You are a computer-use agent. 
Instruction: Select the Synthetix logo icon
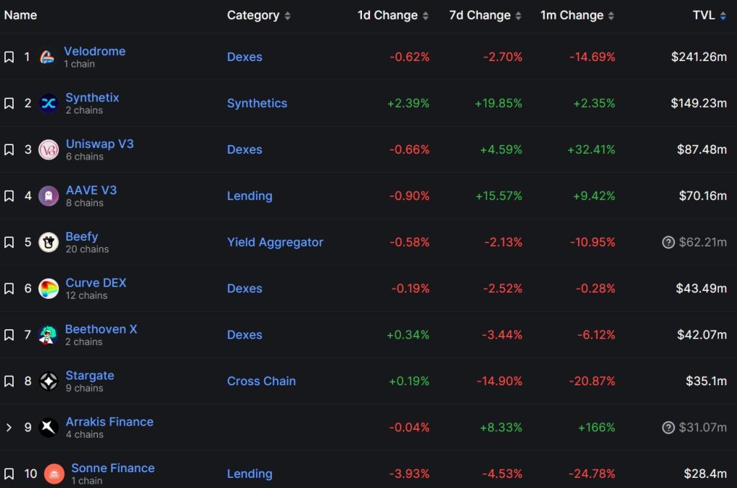coord(48,103)
